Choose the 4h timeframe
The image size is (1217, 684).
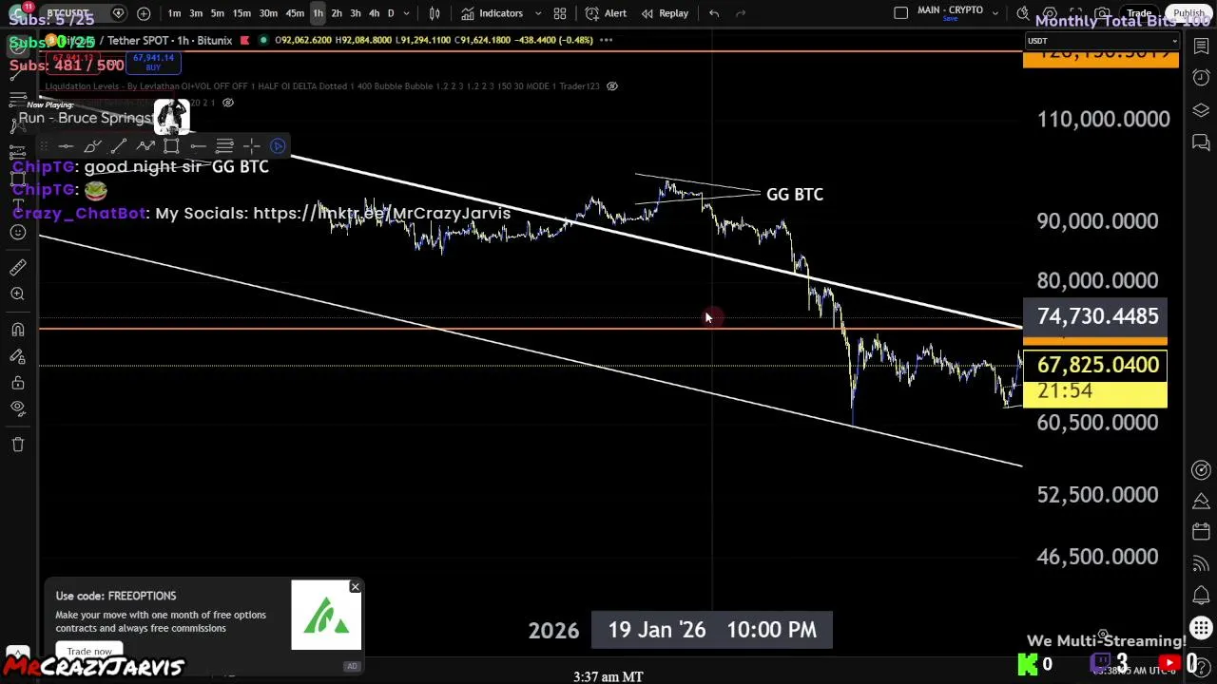pos(374,13)
